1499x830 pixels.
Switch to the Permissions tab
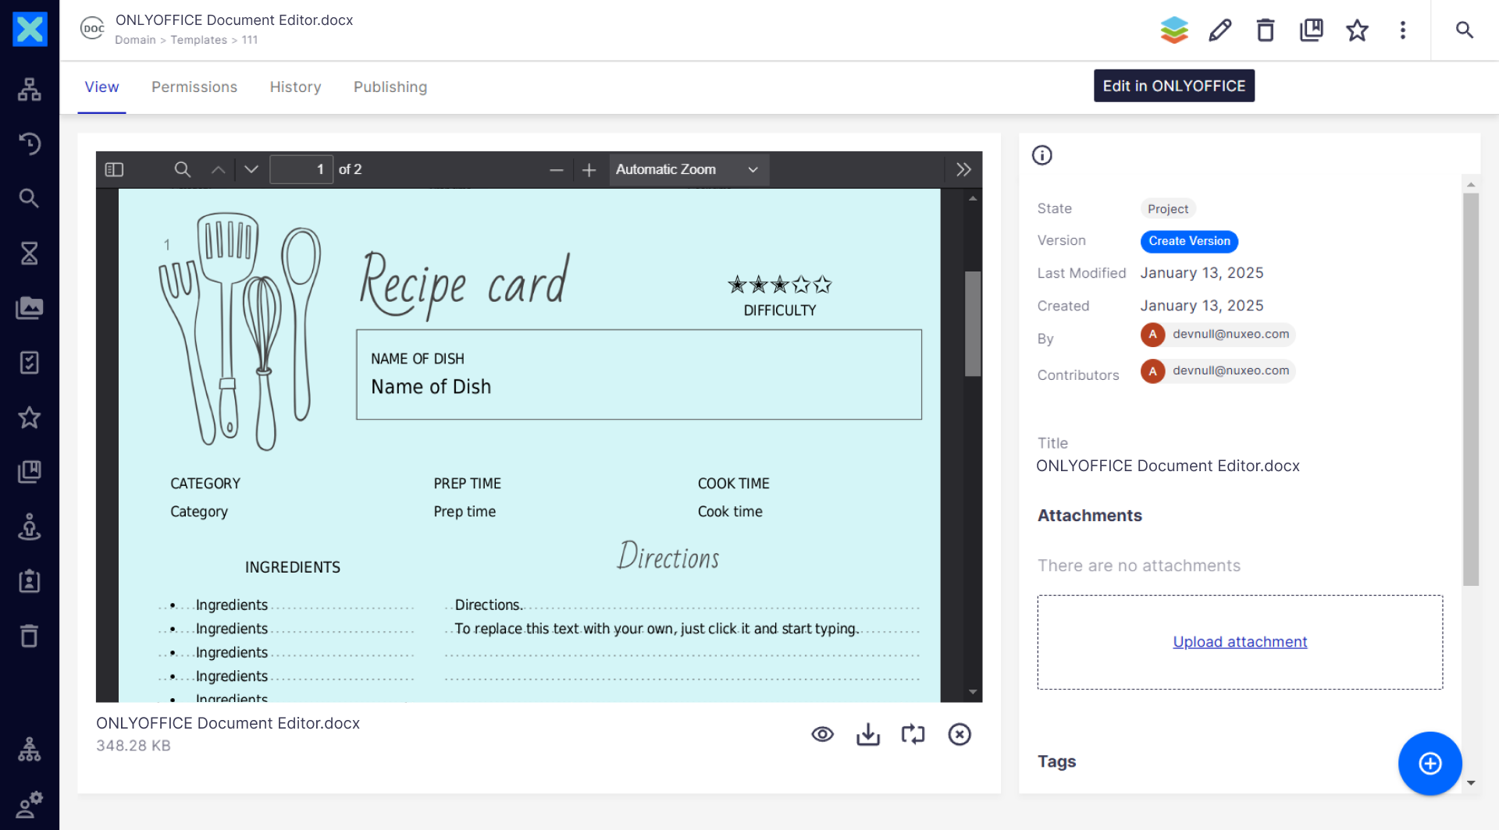click(194, 87)
